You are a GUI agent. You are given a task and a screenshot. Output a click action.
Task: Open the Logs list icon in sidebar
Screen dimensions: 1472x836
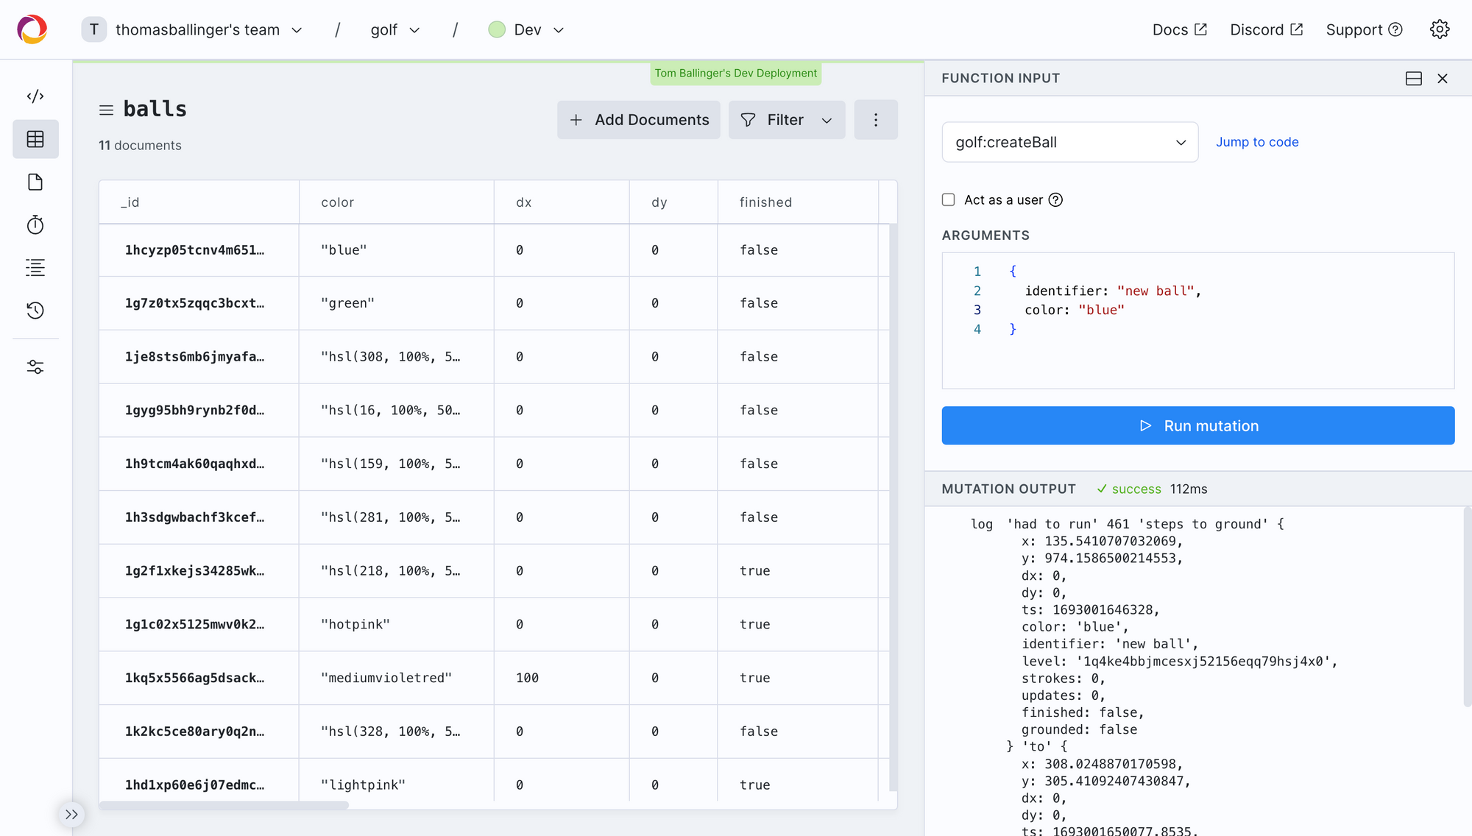point(35,267)
